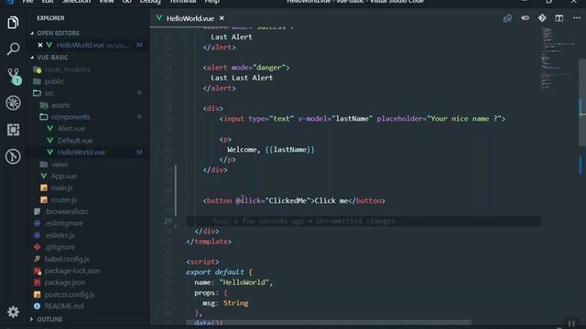This screenshot has height=329, width=586.
Task: Select the HelloWorld.vue editor tab
Action: tap(190, 18)
